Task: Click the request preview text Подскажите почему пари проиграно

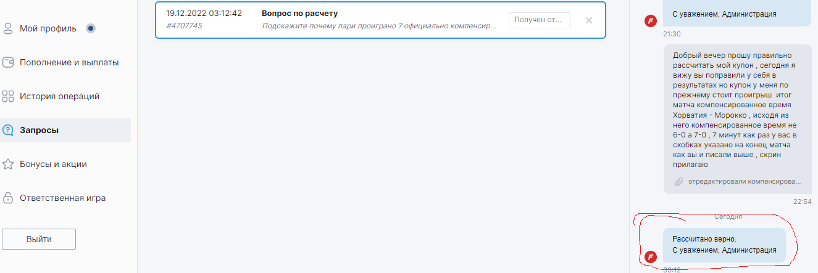Action: (x=378, y=26)
